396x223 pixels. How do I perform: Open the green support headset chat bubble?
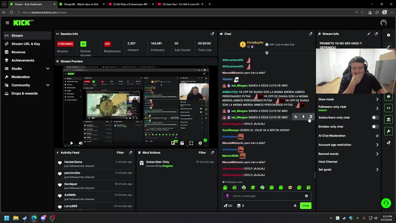(x=386, y=203)
